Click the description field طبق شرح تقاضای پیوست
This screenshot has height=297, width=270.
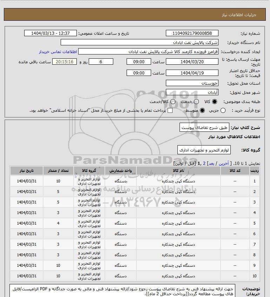tap(204, 127)
